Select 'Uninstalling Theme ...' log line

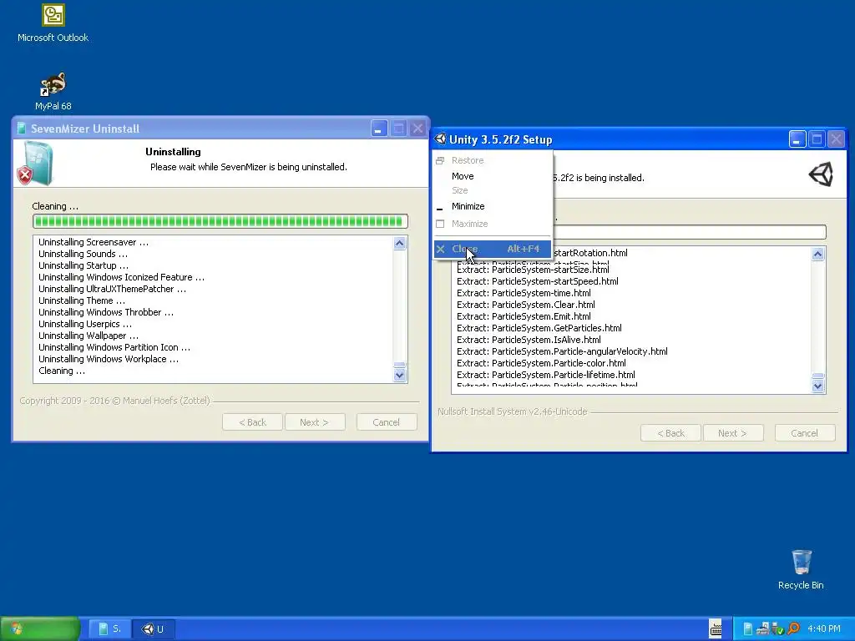pyautogui.click(x=82, y=300)
